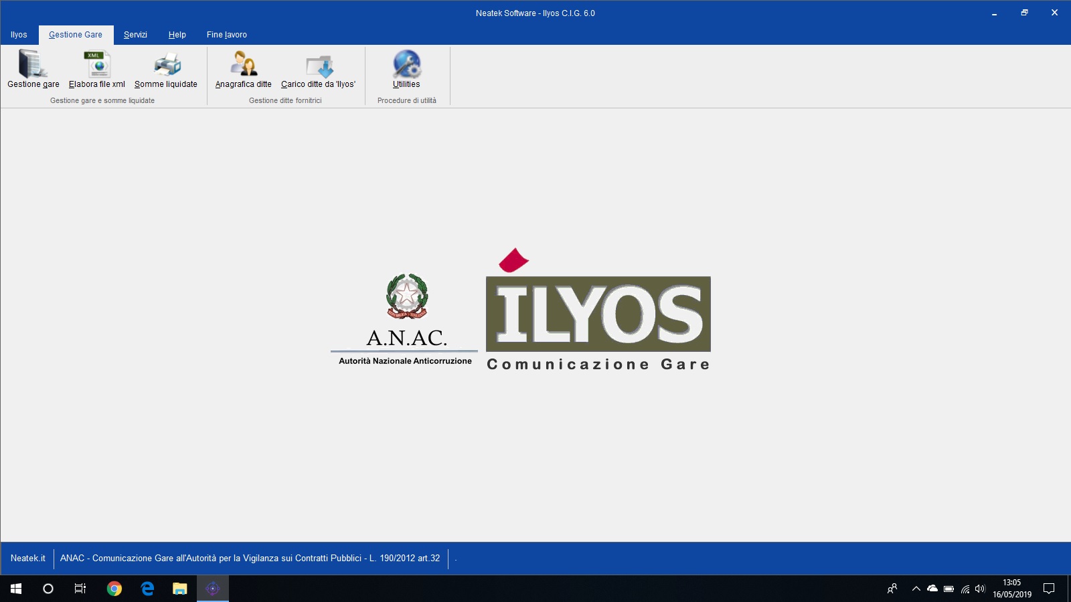1071x602 pixels.
Task: Minimize the Ilyos C.I.G. window
Action: (x=994, y=13)
